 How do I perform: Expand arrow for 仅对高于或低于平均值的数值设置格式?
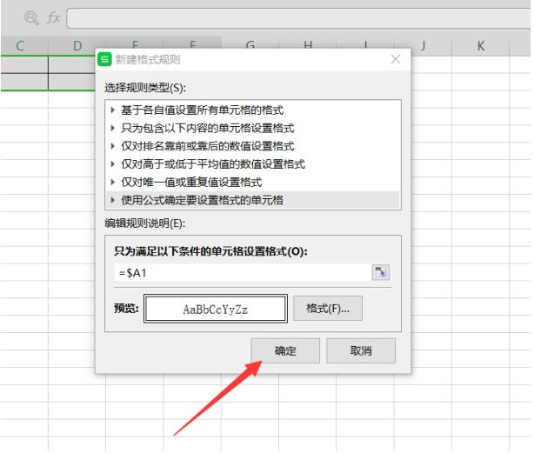click(x=113, y=164)
